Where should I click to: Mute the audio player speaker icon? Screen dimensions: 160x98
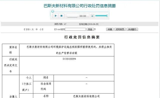click(92, 16)
